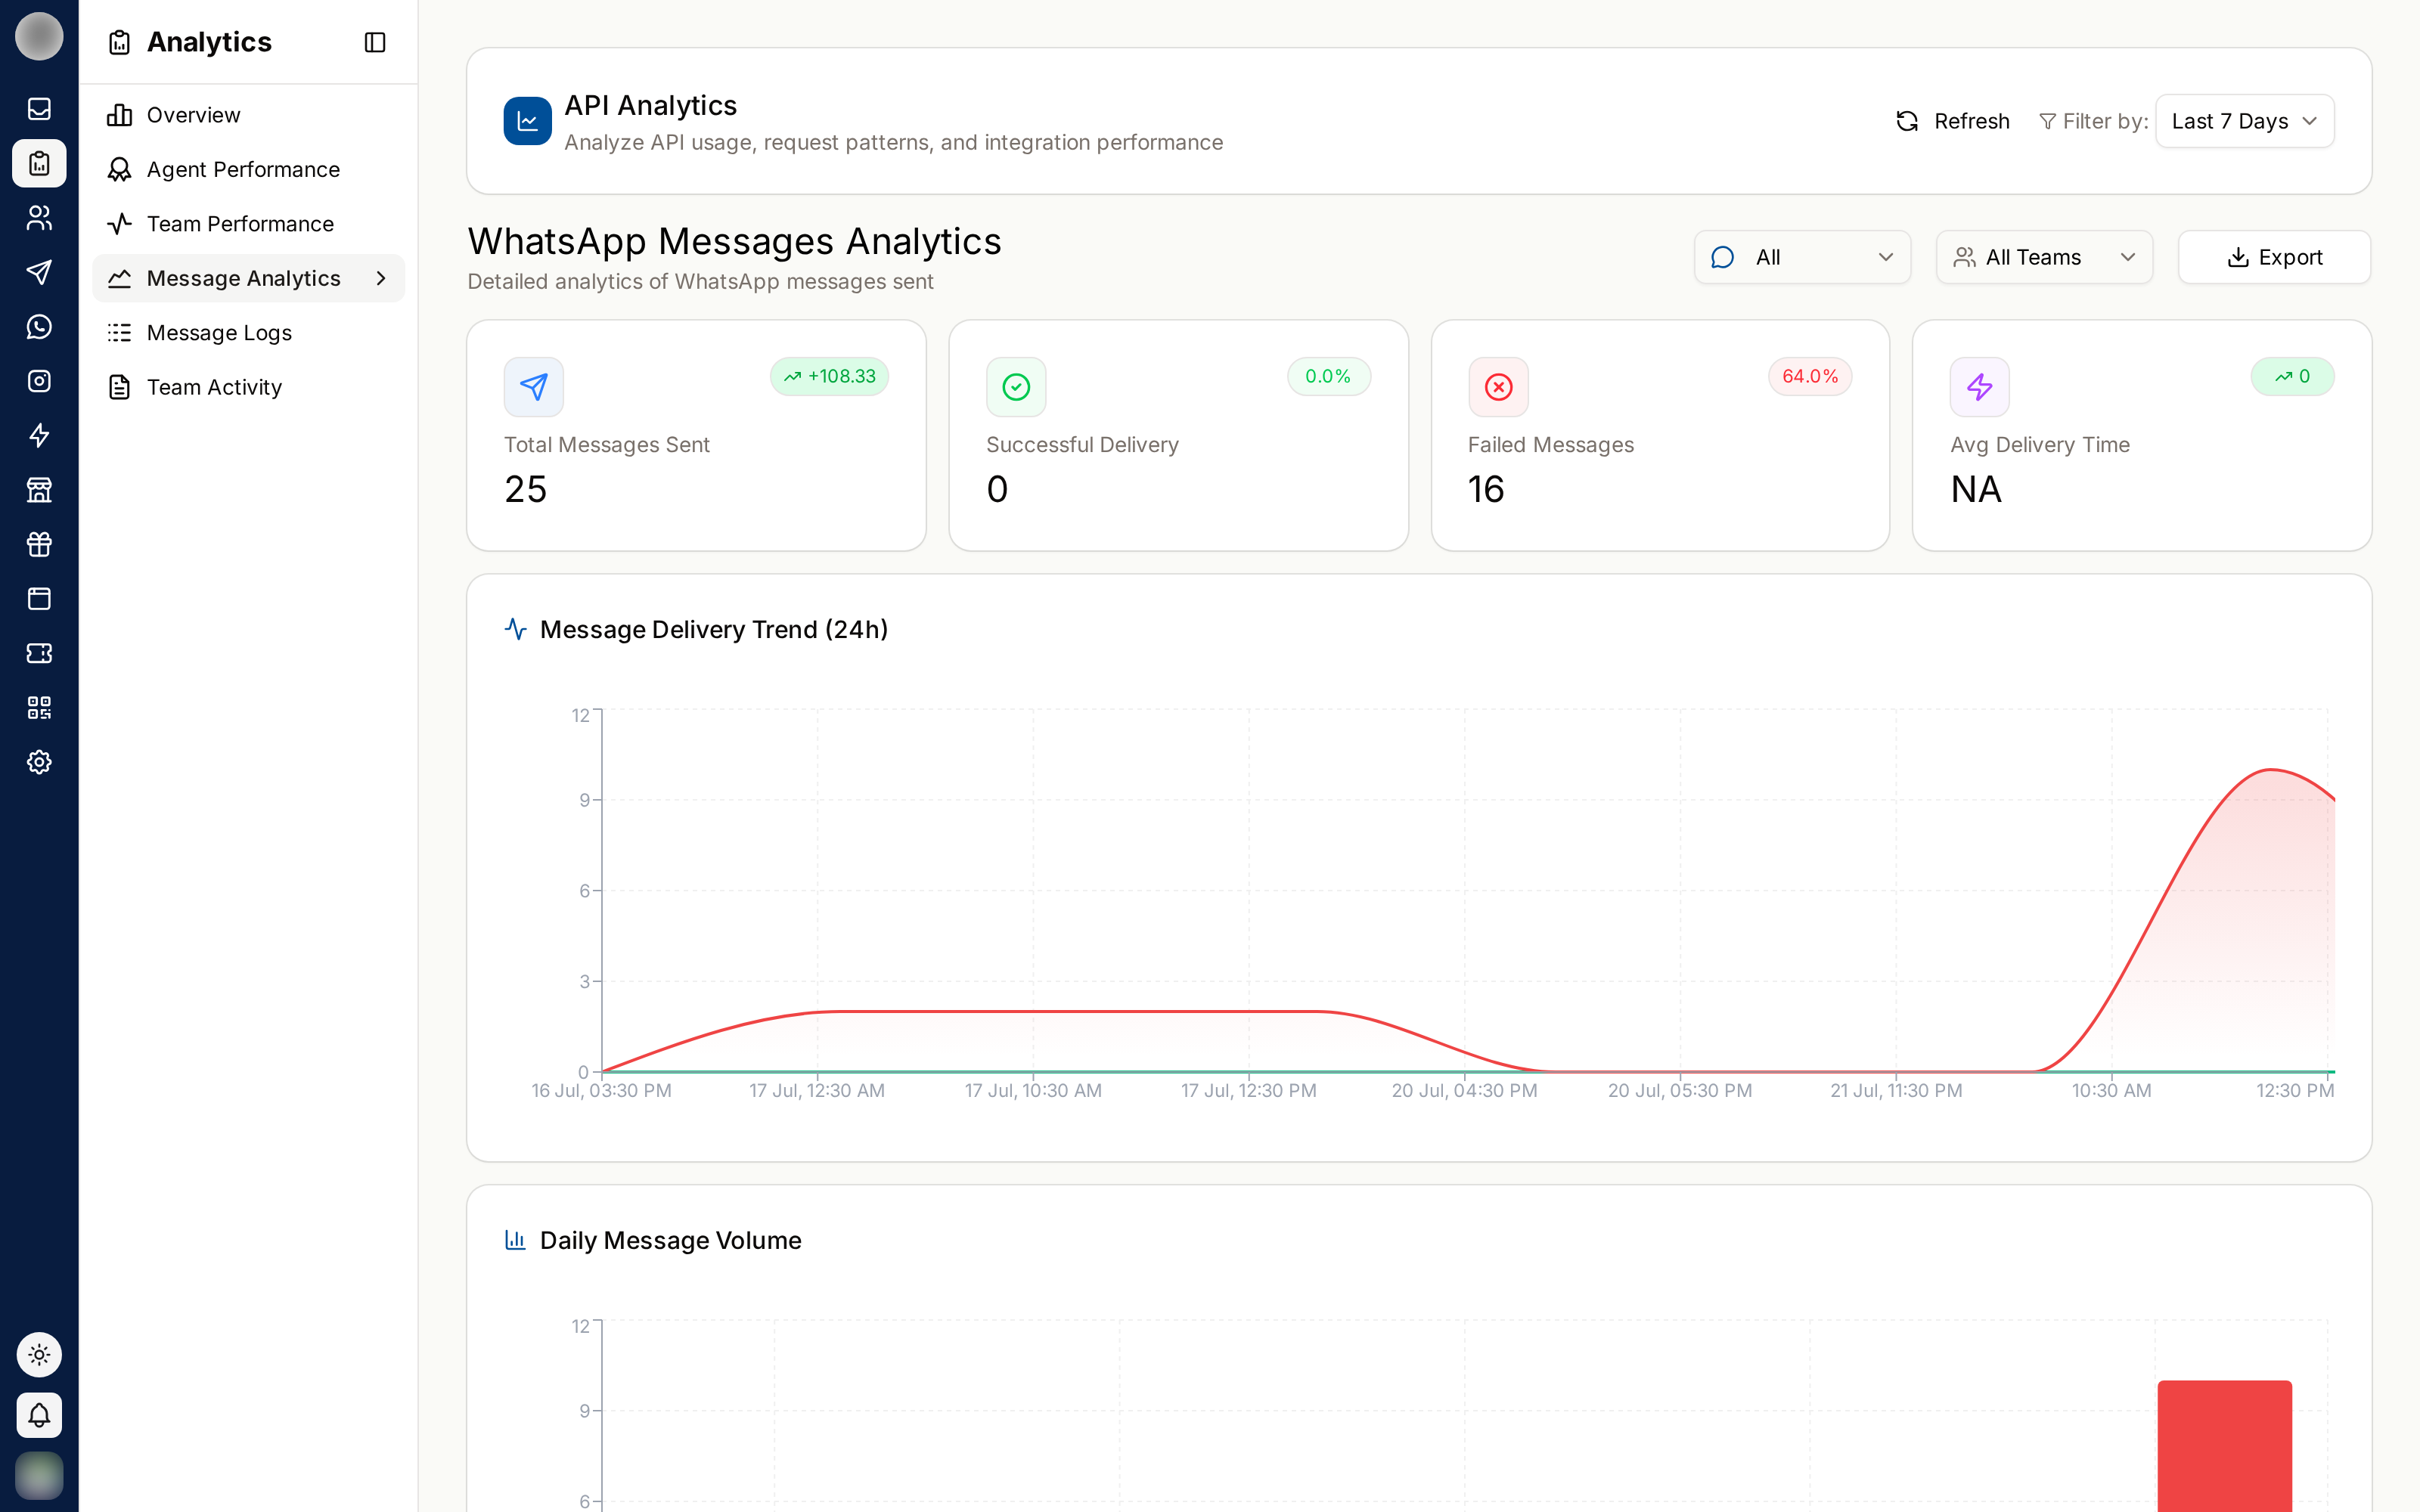Open the store icon in left rail
Screen dimensions: 2420x1512
point(39,490)
